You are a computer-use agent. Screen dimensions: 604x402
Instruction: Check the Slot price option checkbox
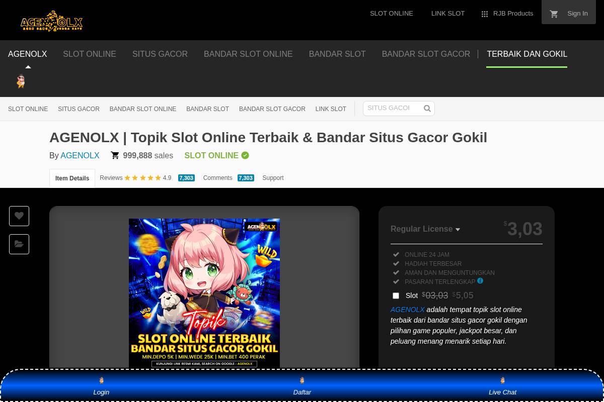click(396, 295)
